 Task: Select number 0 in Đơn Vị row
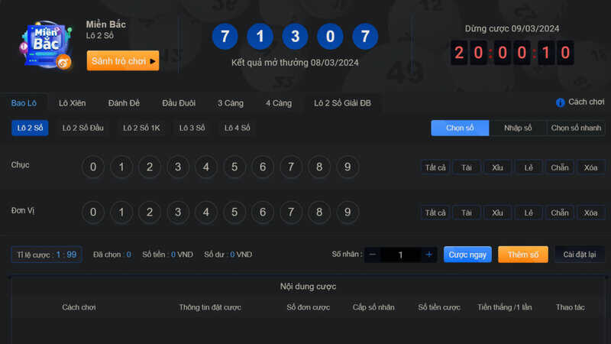(92, 213)
